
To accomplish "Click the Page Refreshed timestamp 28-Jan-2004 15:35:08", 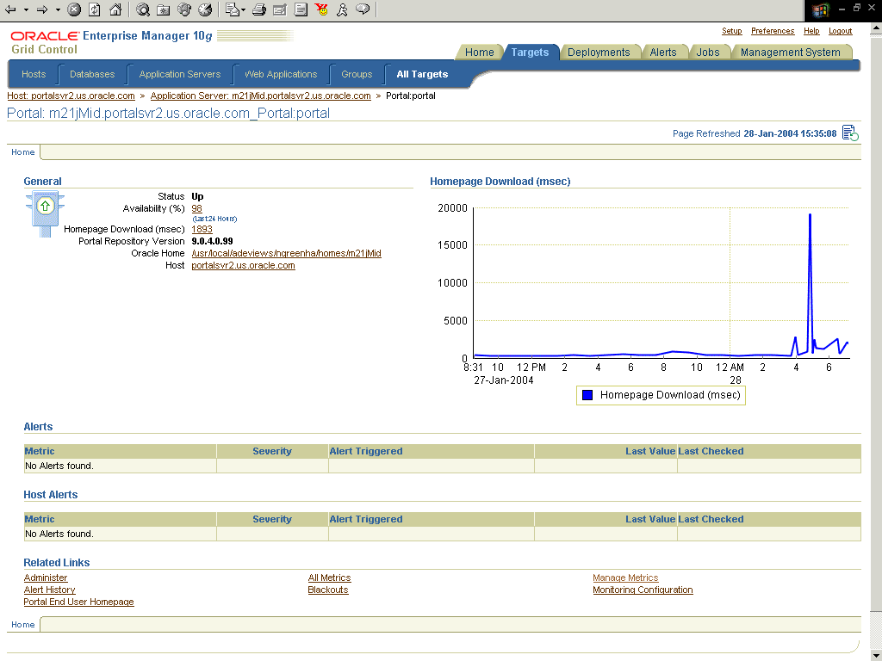I will (790, 133).
